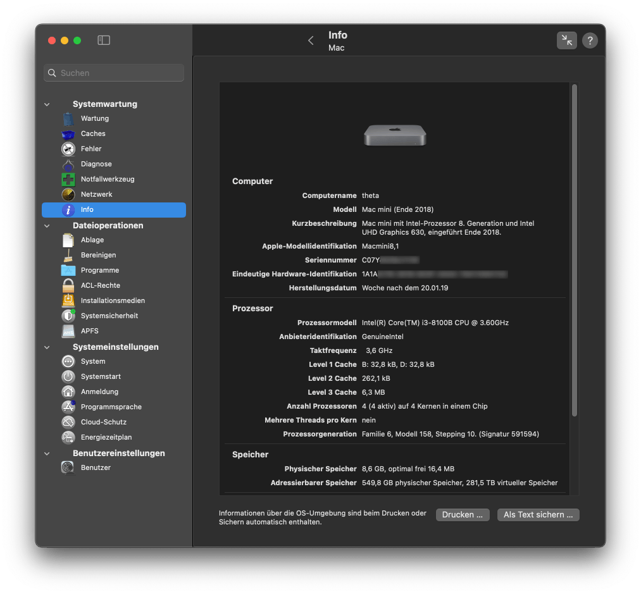Image resolution: width=641 pixels, height=594 pixels.
Task: Select the ACL-Rechte padlock icon
Action: click(x=68, y=285)
